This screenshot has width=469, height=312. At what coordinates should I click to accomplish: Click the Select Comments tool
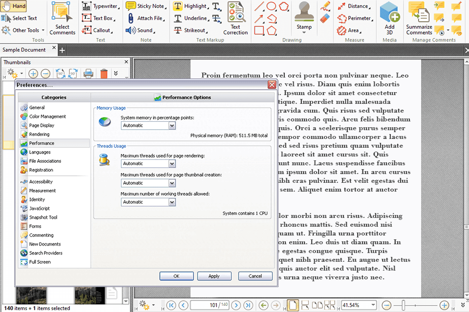tap(62, 18)
